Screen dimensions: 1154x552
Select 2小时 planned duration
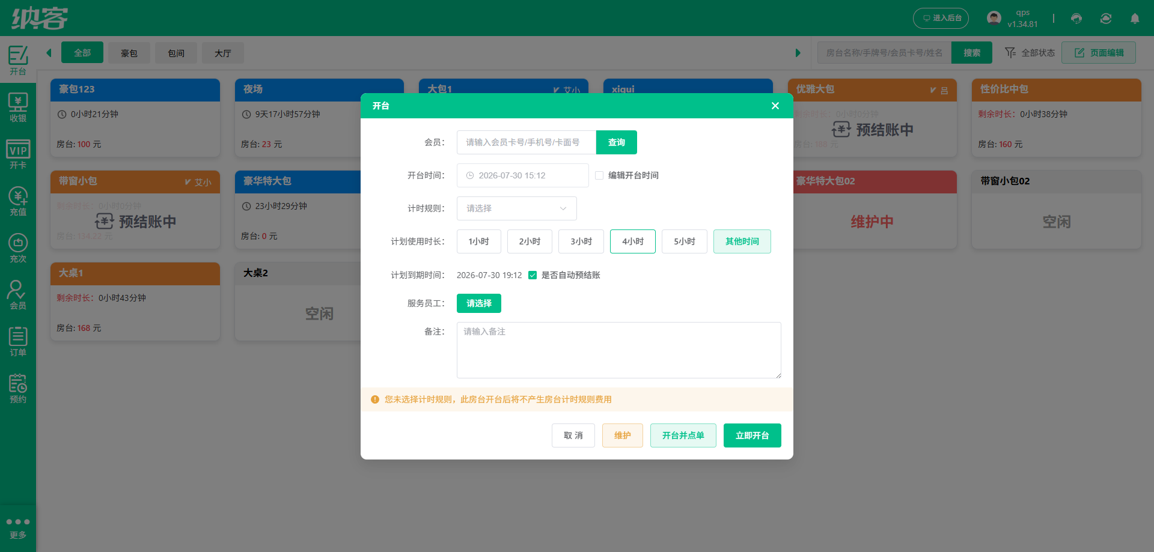click(x=530, y=241)
